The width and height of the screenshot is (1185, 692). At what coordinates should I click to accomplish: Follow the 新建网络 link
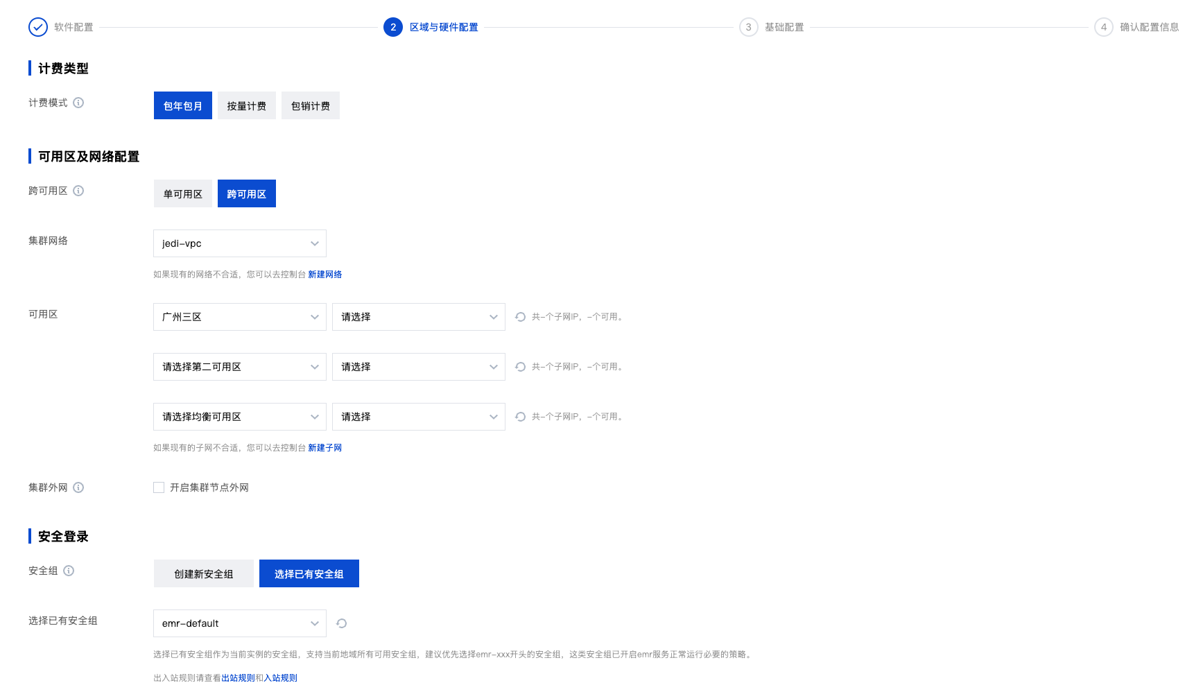[x=325, y=275]
